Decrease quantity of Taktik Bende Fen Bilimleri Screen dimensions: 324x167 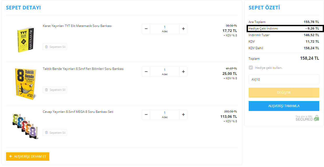coord(146,72)
